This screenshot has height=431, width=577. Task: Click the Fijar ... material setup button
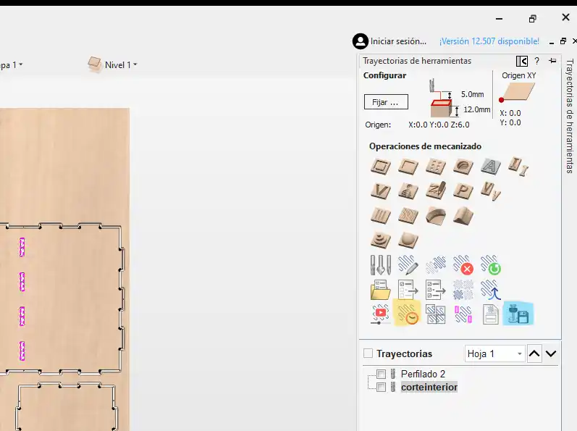tap(386, 102)
